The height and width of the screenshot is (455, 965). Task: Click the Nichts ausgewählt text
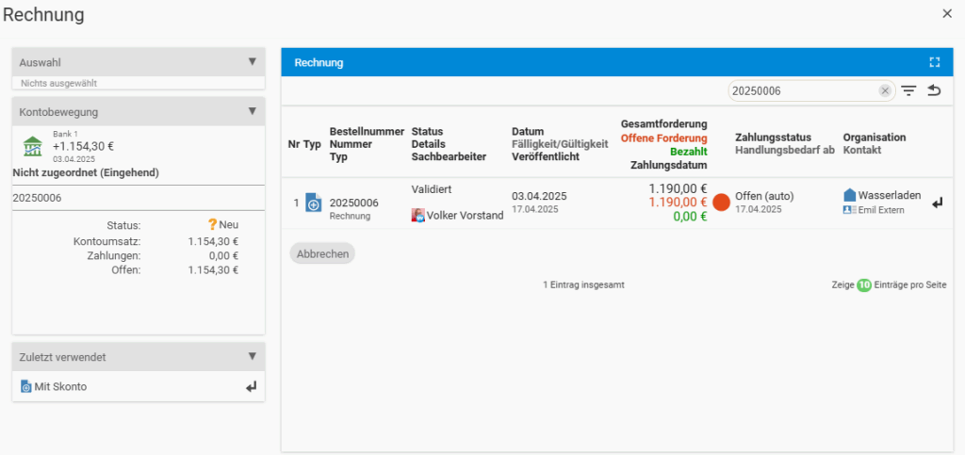pos(59,83)
